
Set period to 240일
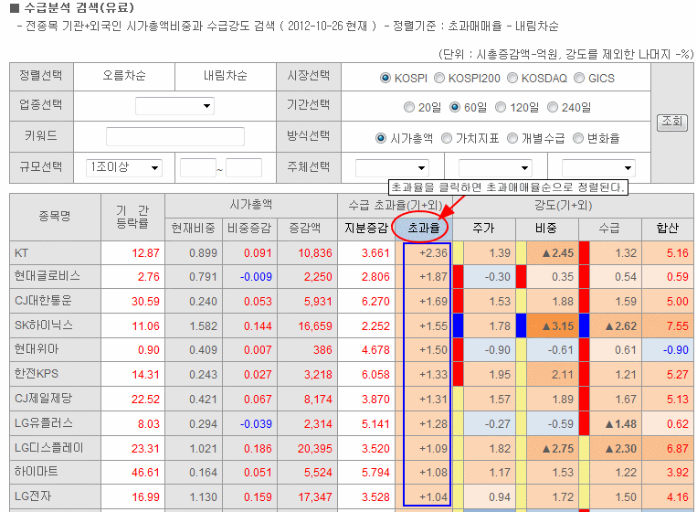(552, 107)
